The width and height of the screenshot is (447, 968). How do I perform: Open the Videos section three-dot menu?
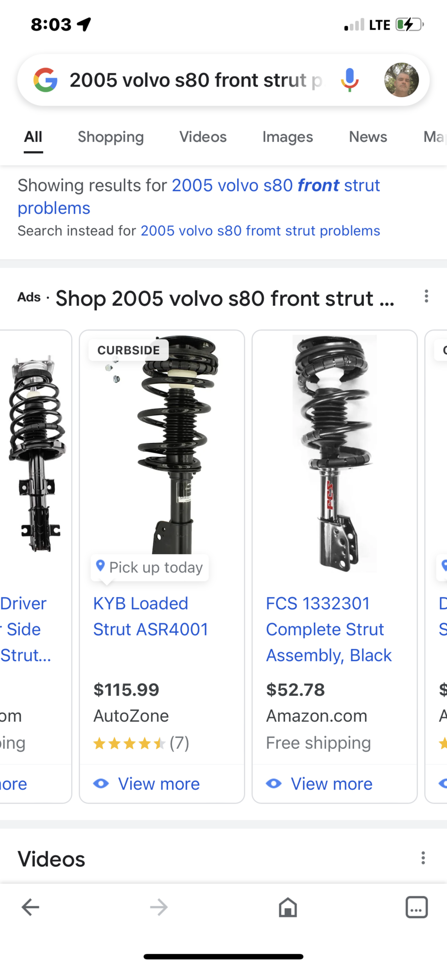pyautogui.click(x=423, y=858)
